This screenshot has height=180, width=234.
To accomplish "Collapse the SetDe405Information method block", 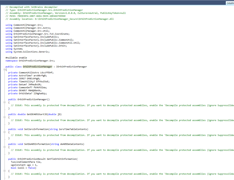I will pyautogui.click(x=4, y=147).
